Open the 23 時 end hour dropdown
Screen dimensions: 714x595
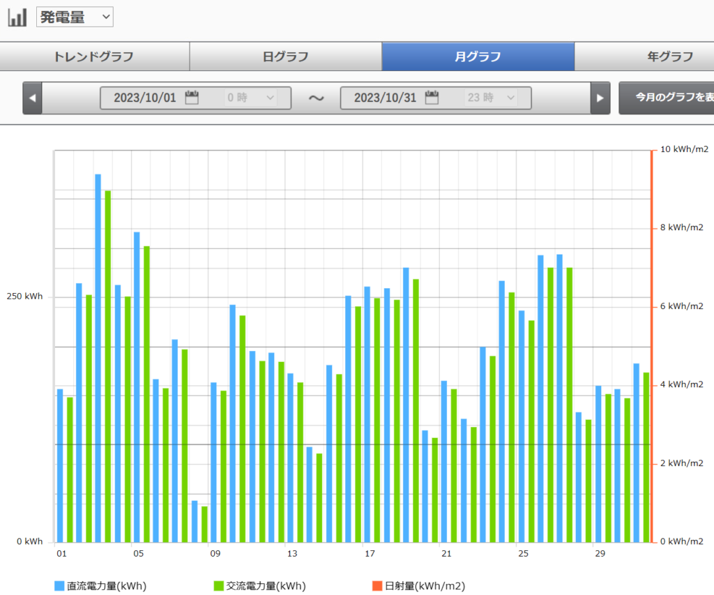click(x=491, y=98)
